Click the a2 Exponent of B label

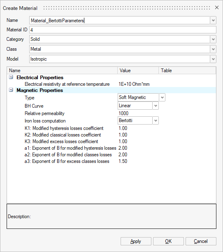coord(68,155)
